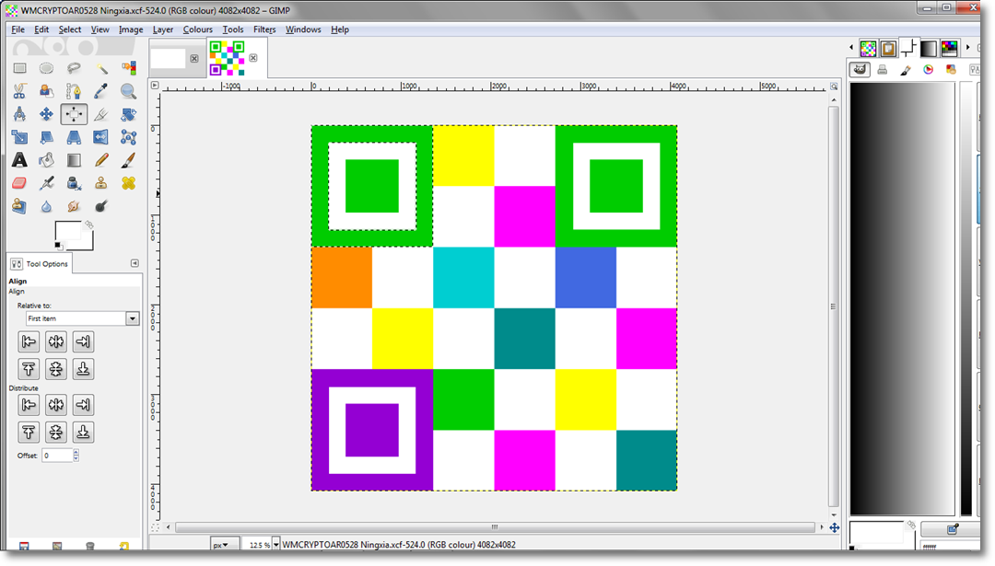995x566 pixels.
Task: Activate the Rotate tool
Action: [x=128, y=114]
